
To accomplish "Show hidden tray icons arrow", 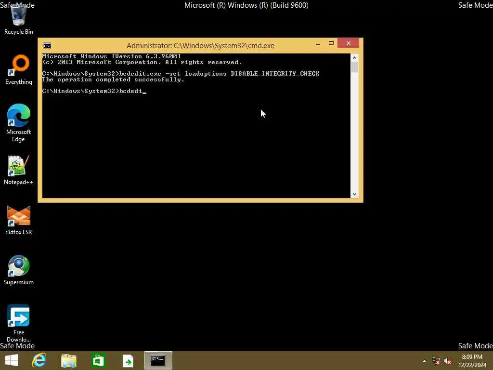I will (425, 361).
